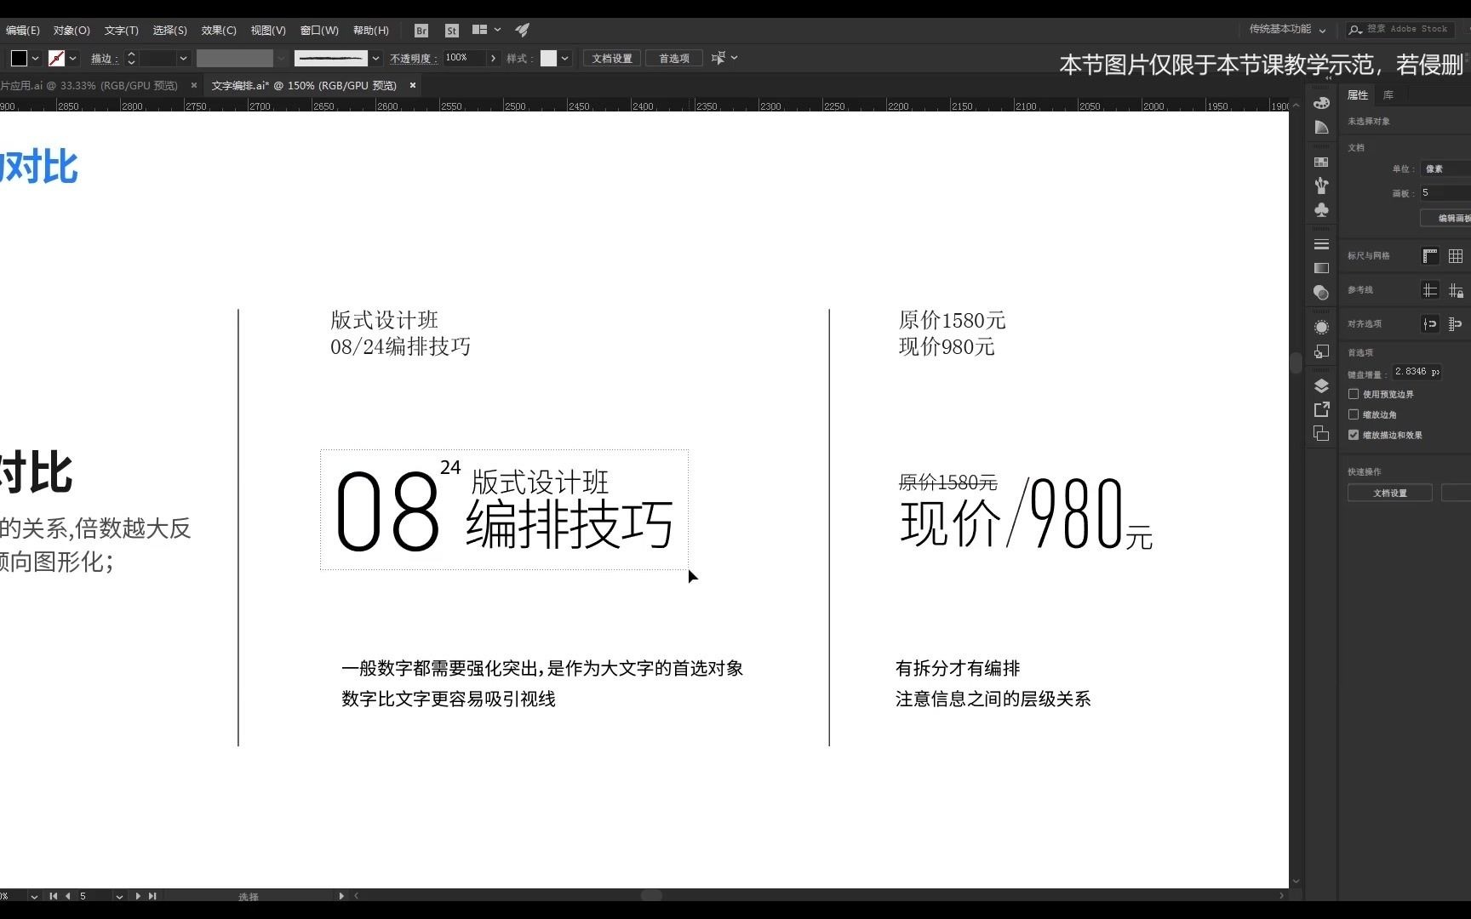Go to previous artboard in status bar

click(68, 896)
